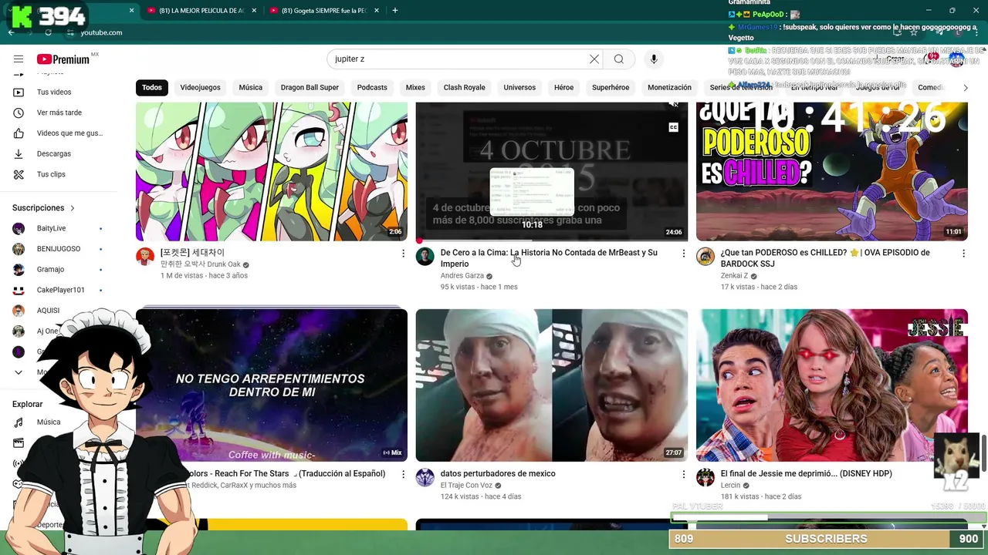
Task: Open Ver más tarde in sidebar
Action: (x=58, y=113)
